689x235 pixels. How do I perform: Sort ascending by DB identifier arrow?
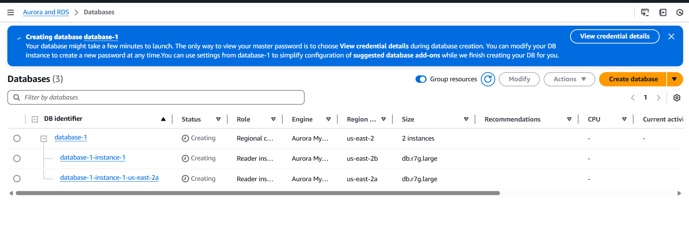[x=163, y=119]
